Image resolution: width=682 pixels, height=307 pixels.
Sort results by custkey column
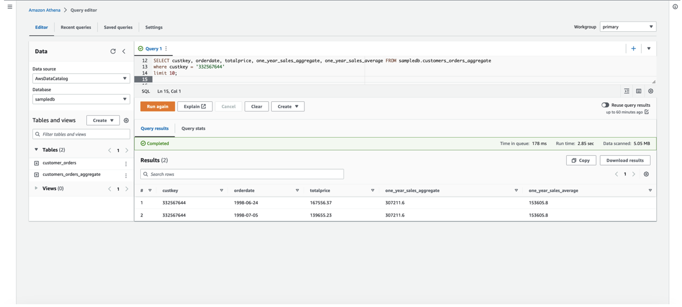point(221,191)
